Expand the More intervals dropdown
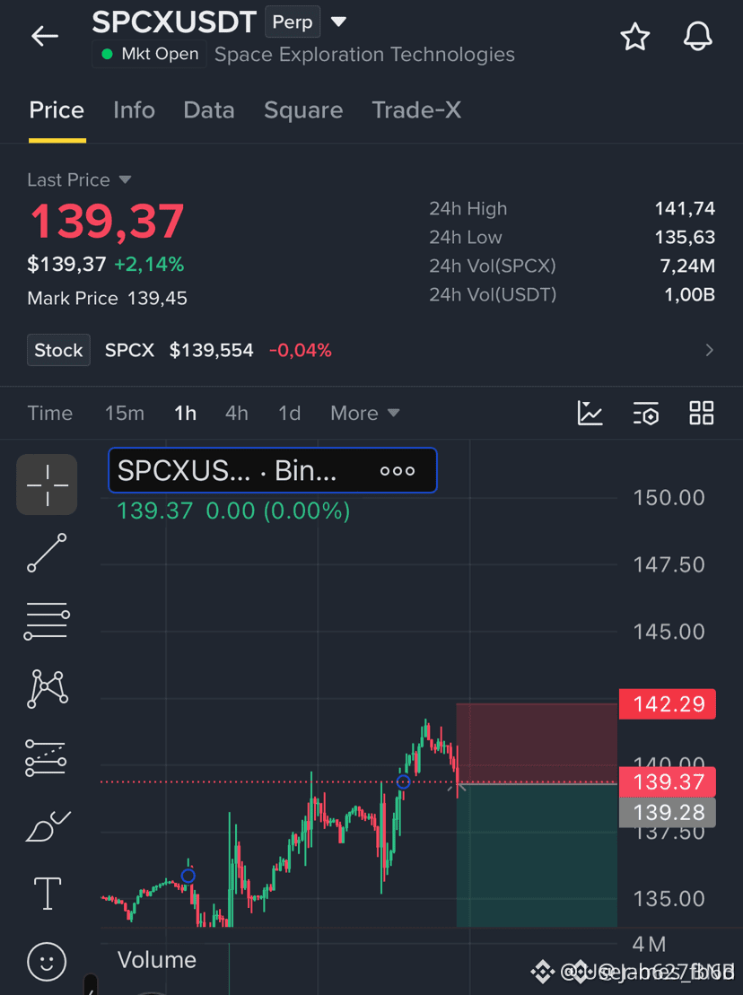The width and height of the screenshot is (743, 995). (365, 413)
